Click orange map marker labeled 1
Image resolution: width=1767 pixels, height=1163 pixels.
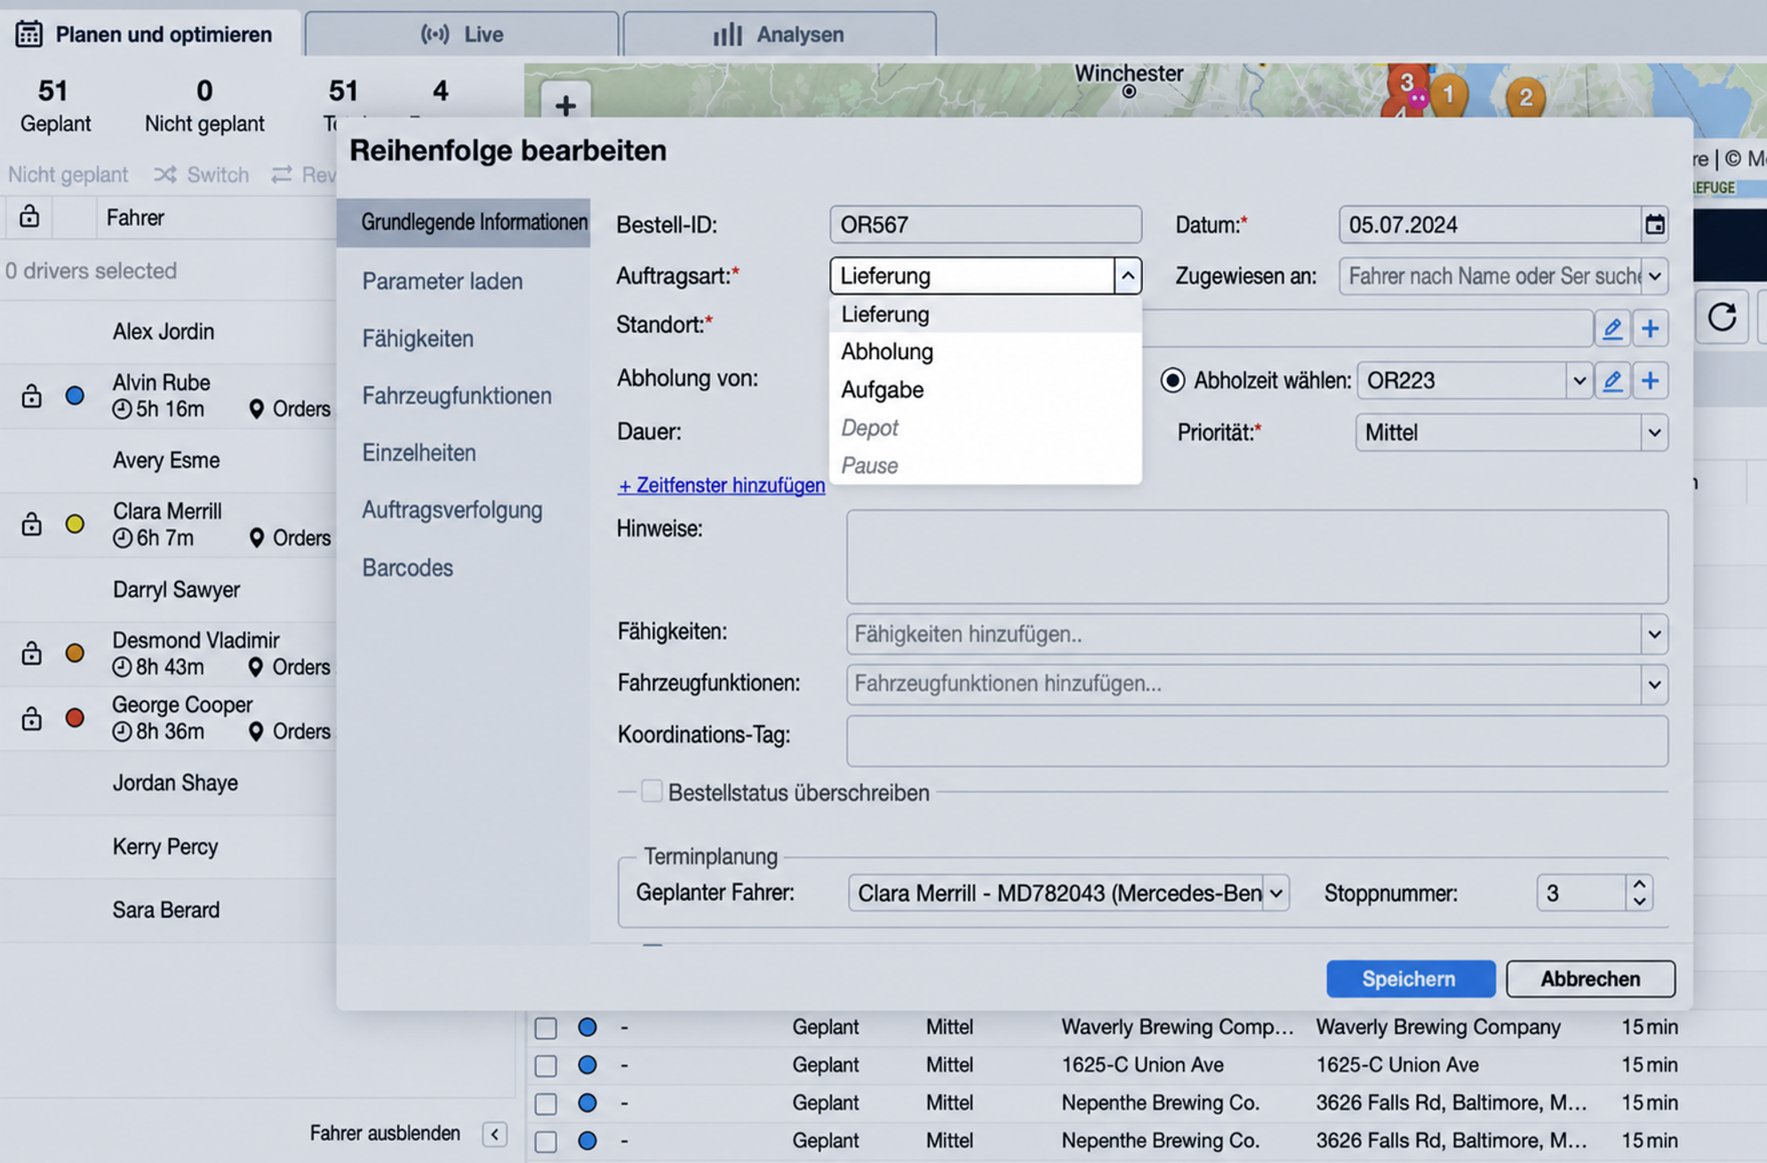(1449, 94)
